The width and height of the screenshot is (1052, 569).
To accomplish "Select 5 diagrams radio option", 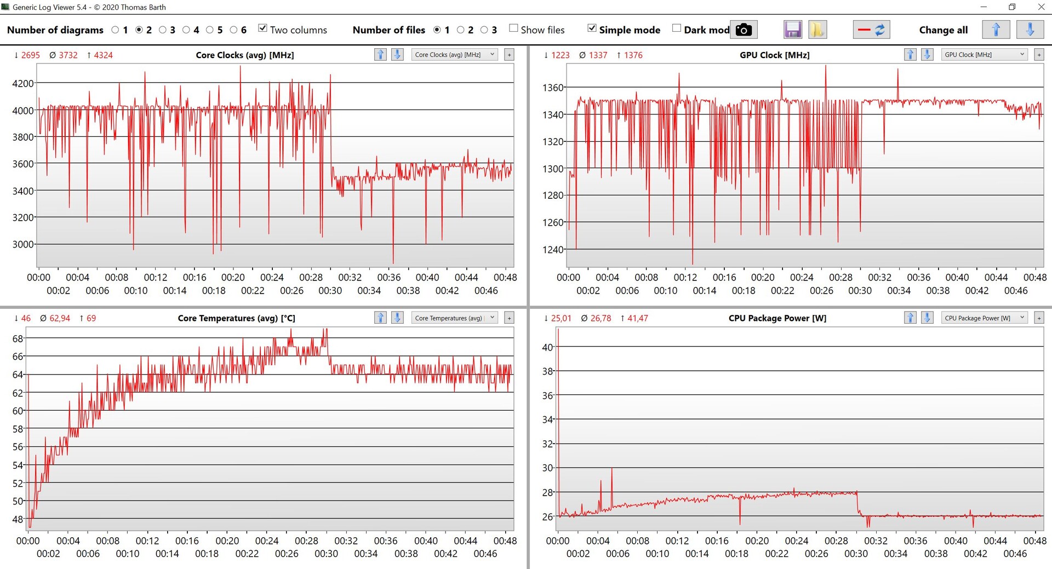I will coord(209,30).
